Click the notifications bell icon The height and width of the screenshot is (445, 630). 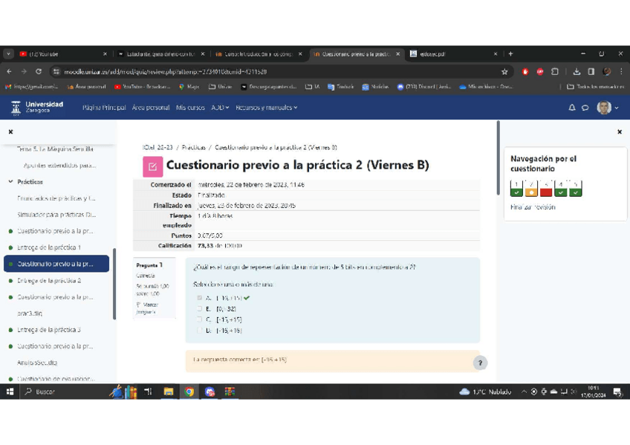572,108
